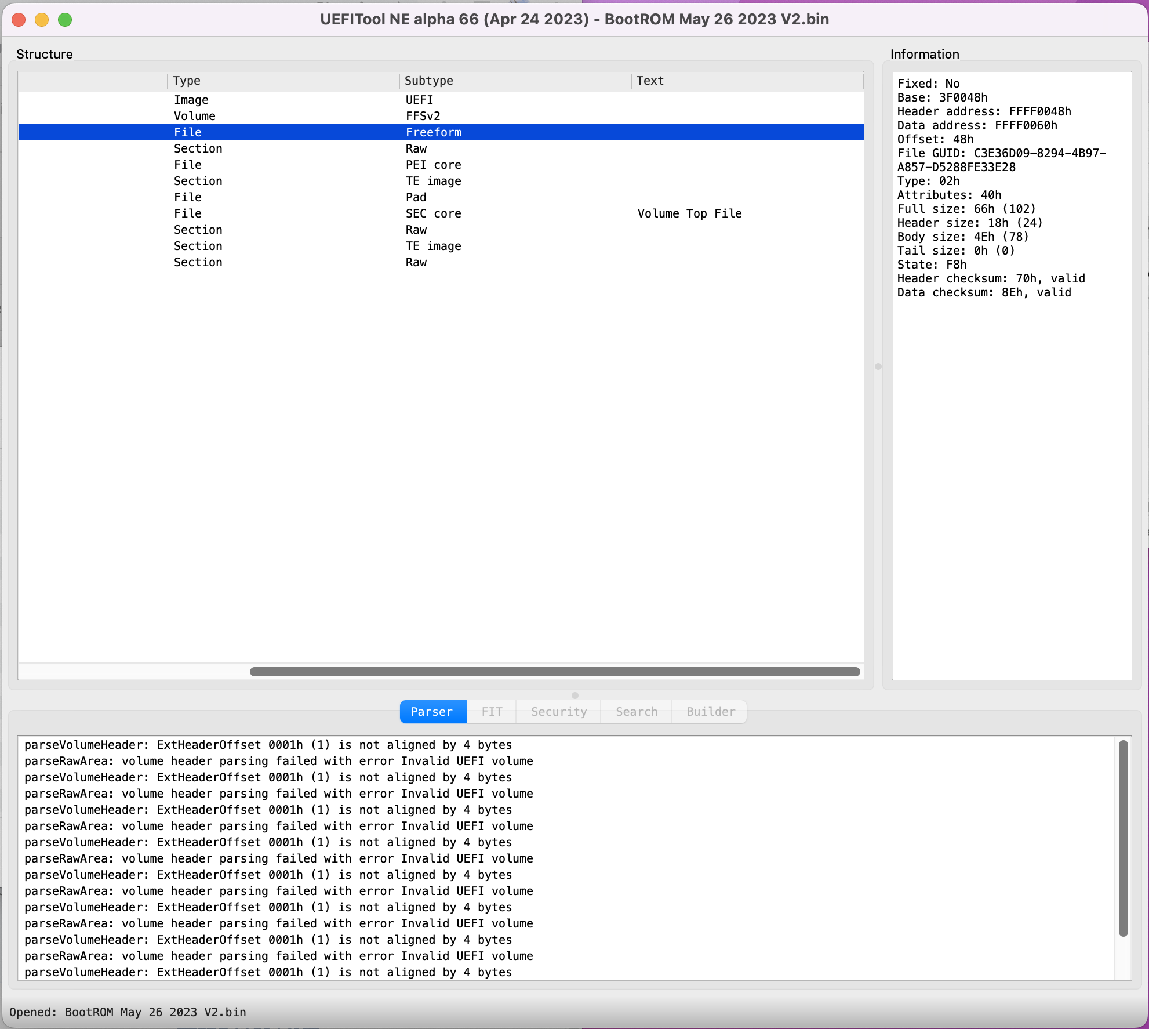Select the PEI core file row
Viewport: 1149px width, 1029px height.
pos(433,165)
